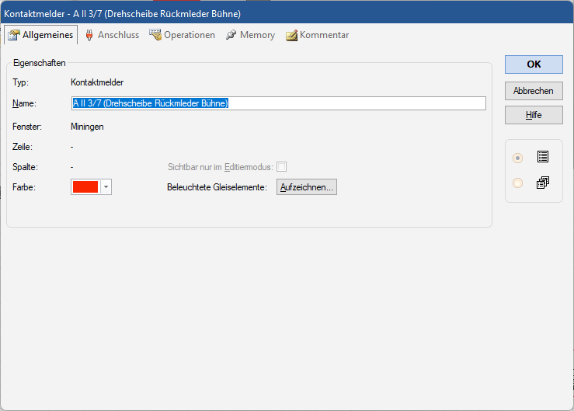This screenshot has height=411, width=574.
Task: Click the stacked pages icon
Action: [x=542, y=183]
